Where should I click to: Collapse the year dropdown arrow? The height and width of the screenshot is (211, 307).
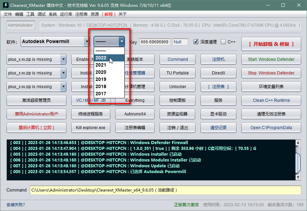[x=122, y=41]
